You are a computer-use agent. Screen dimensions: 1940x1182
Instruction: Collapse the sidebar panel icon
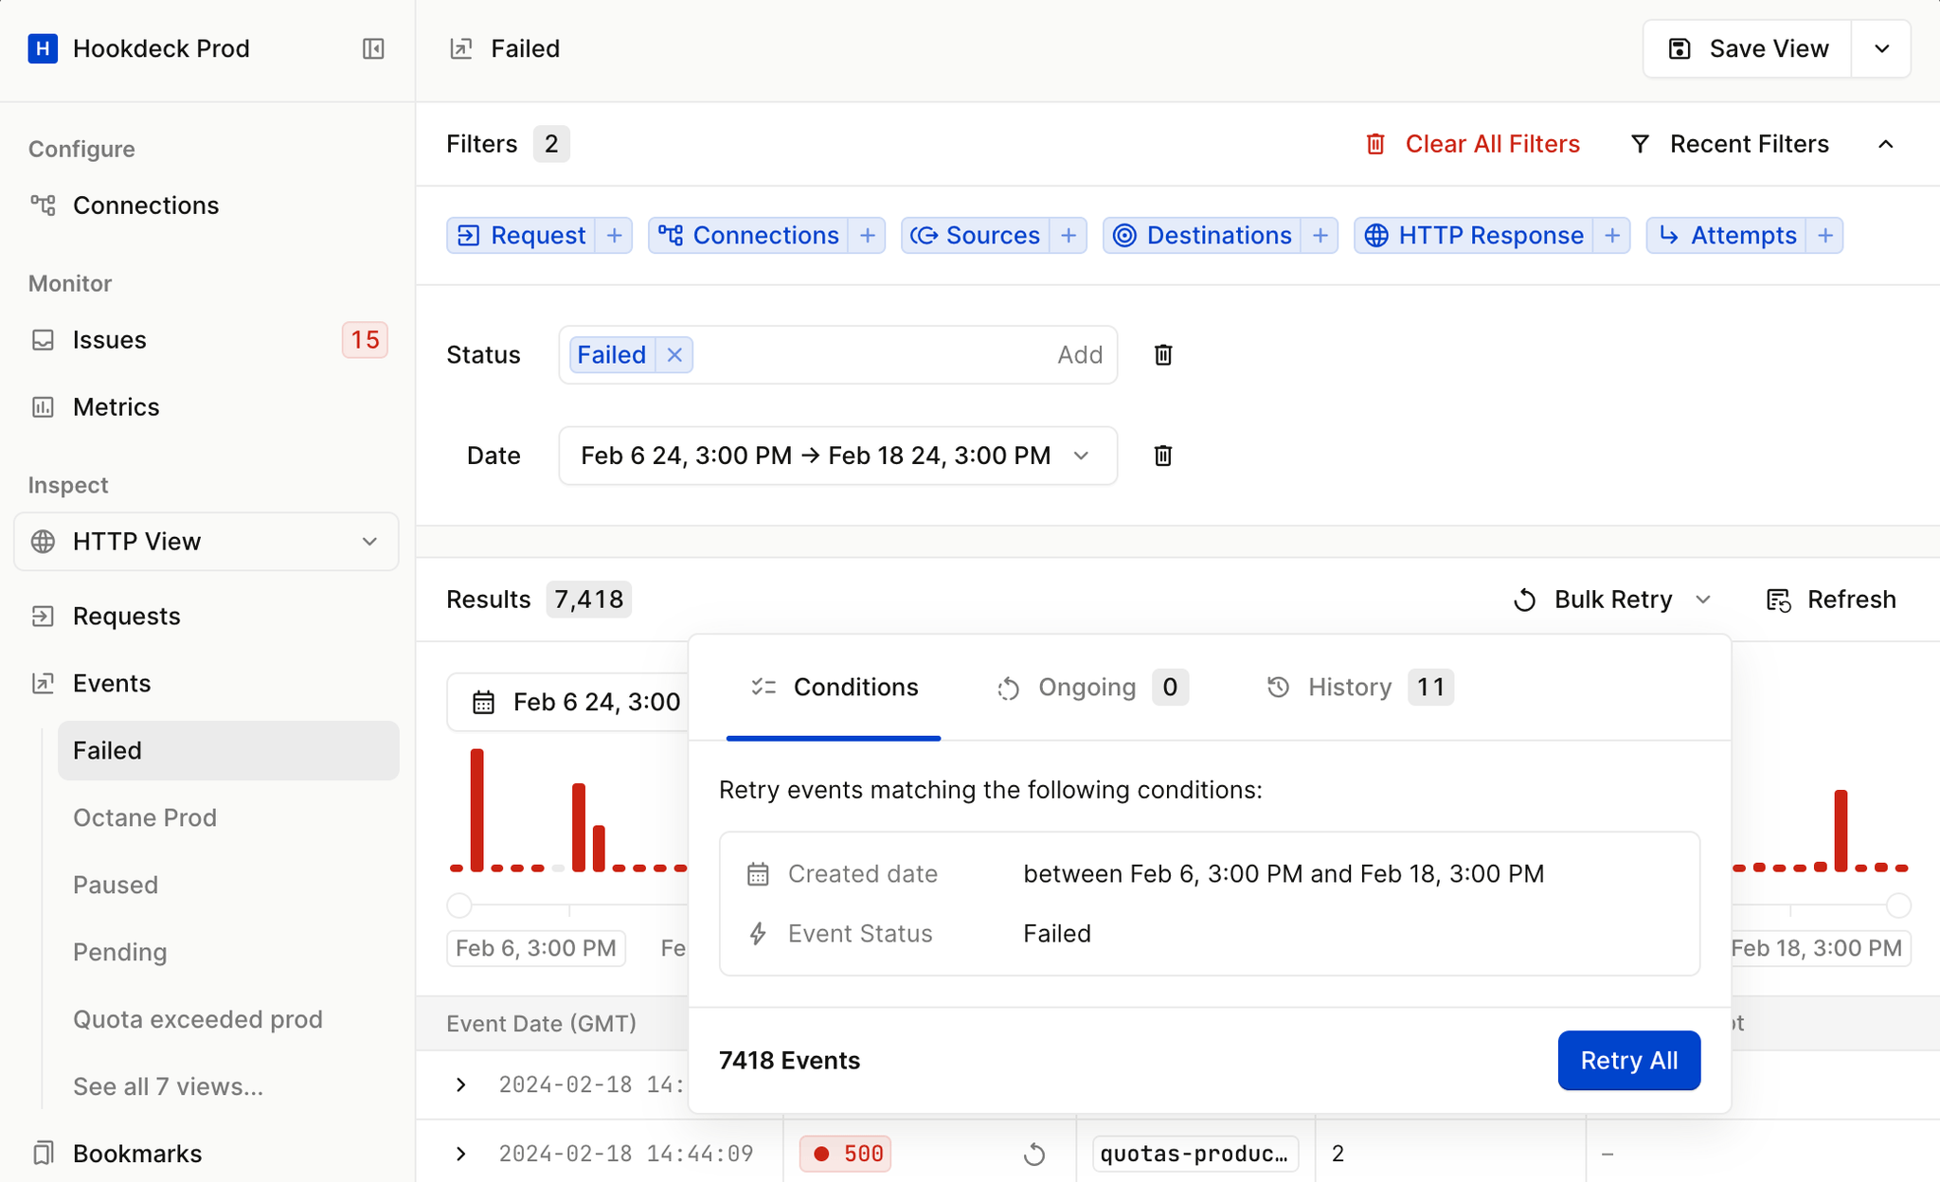coord(373,48)
